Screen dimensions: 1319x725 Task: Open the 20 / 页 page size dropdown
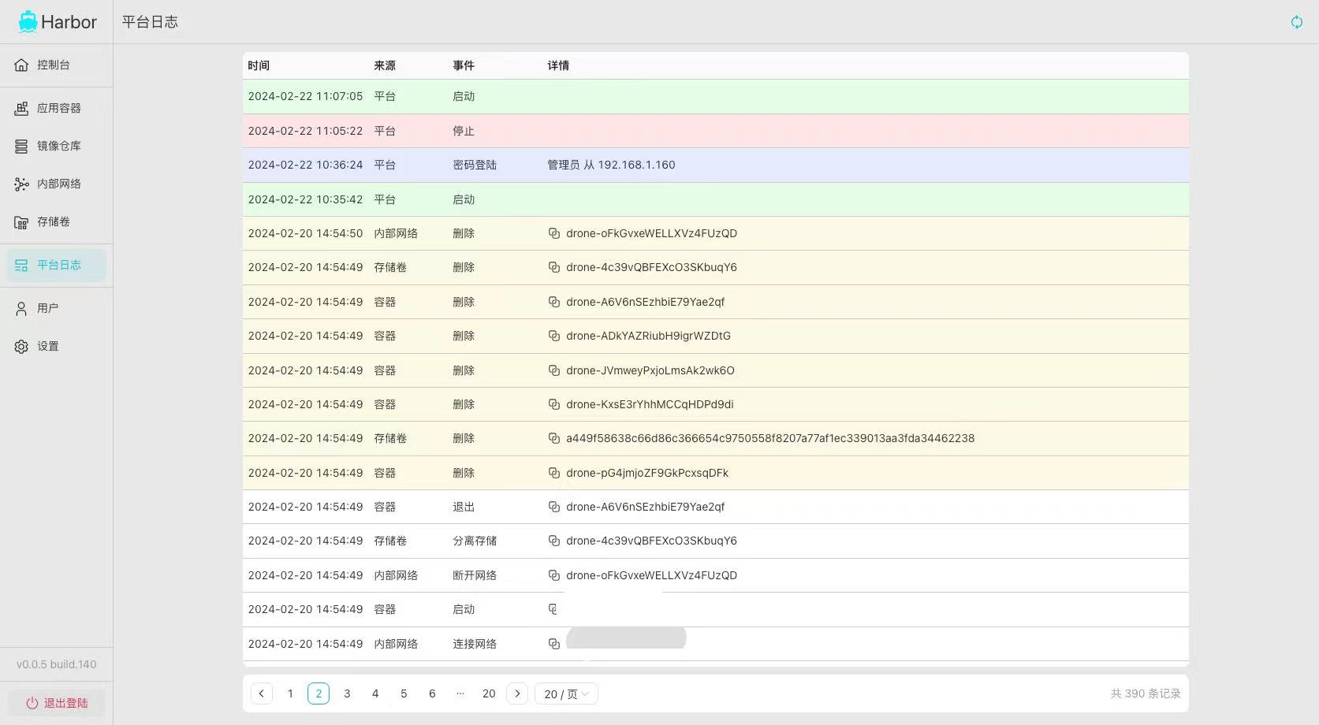pos(566,693)
